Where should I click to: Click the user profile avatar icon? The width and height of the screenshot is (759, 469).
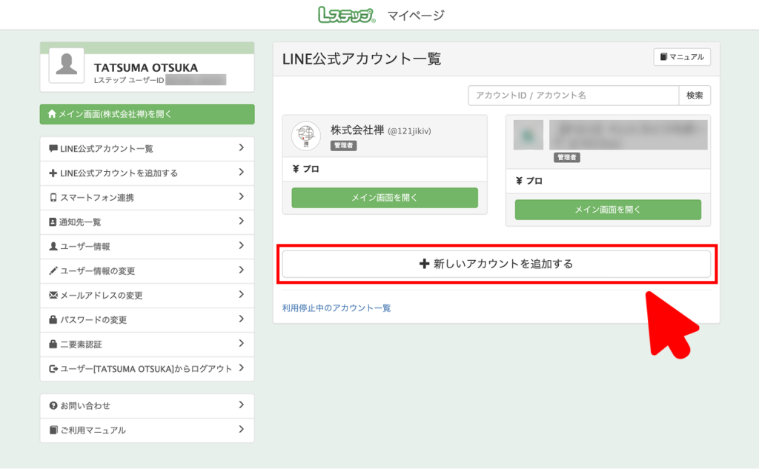click(x=67, y=65)
